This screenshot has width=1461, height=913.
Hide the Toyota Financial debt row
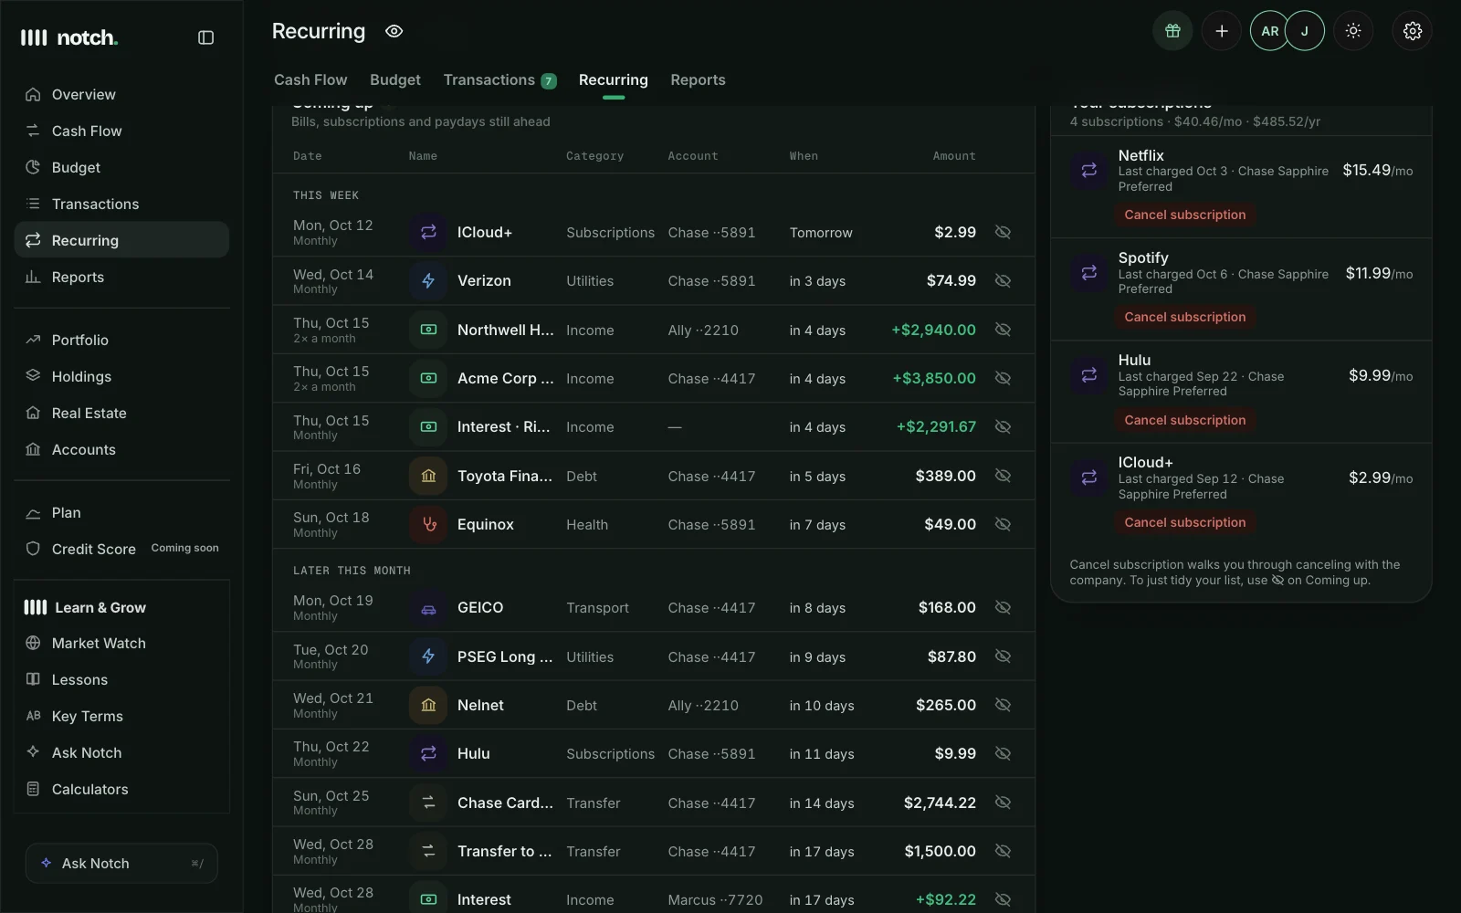tap(1003, 476)
